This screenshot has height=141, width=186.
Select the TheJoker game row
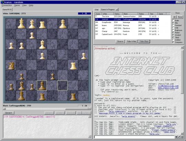(x=127, y=16)
